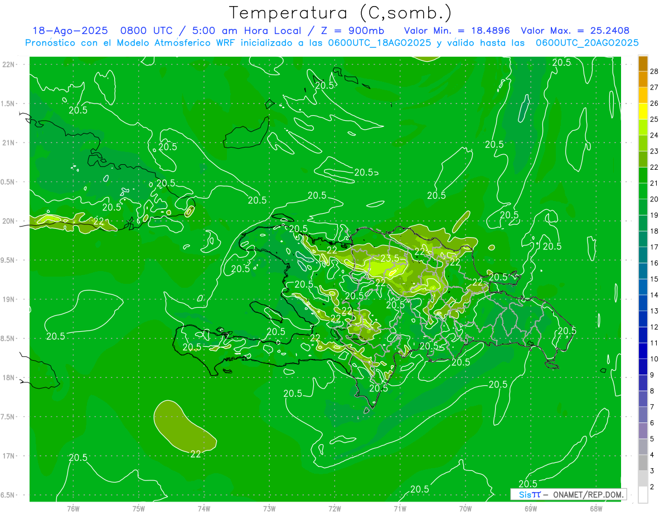The width and height of the screenshot is (669, 516).
Task: Click the gray swatch between 3 and 4
Action: pyautogui.click(x=643, y=463)
